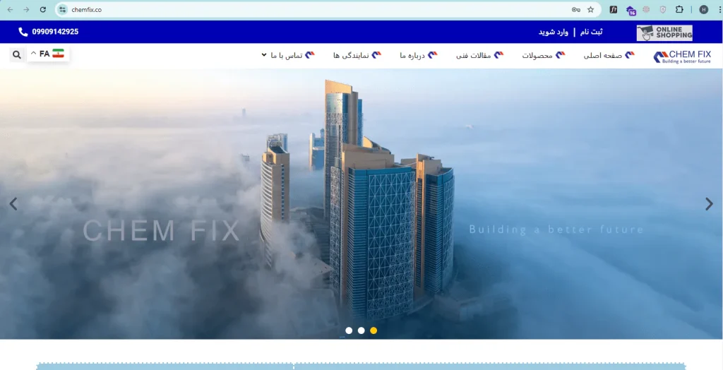The image size is (723, 370).
Task: Select the second carousel slide dot
Action: [361, 330]
